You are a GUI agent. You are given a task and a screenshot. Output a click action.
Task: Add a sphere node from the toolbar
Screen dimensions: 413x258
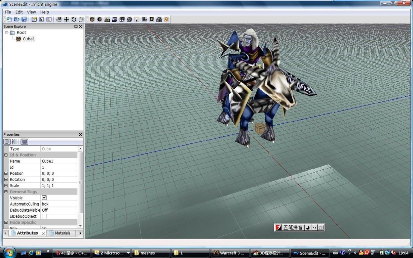pyautogui.click(x=100, y=19)
